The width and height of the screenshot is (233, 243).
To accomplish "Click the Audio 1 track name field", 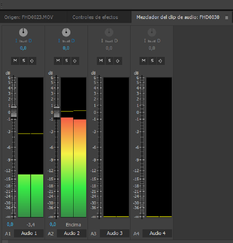I will (x=29, y=233).
